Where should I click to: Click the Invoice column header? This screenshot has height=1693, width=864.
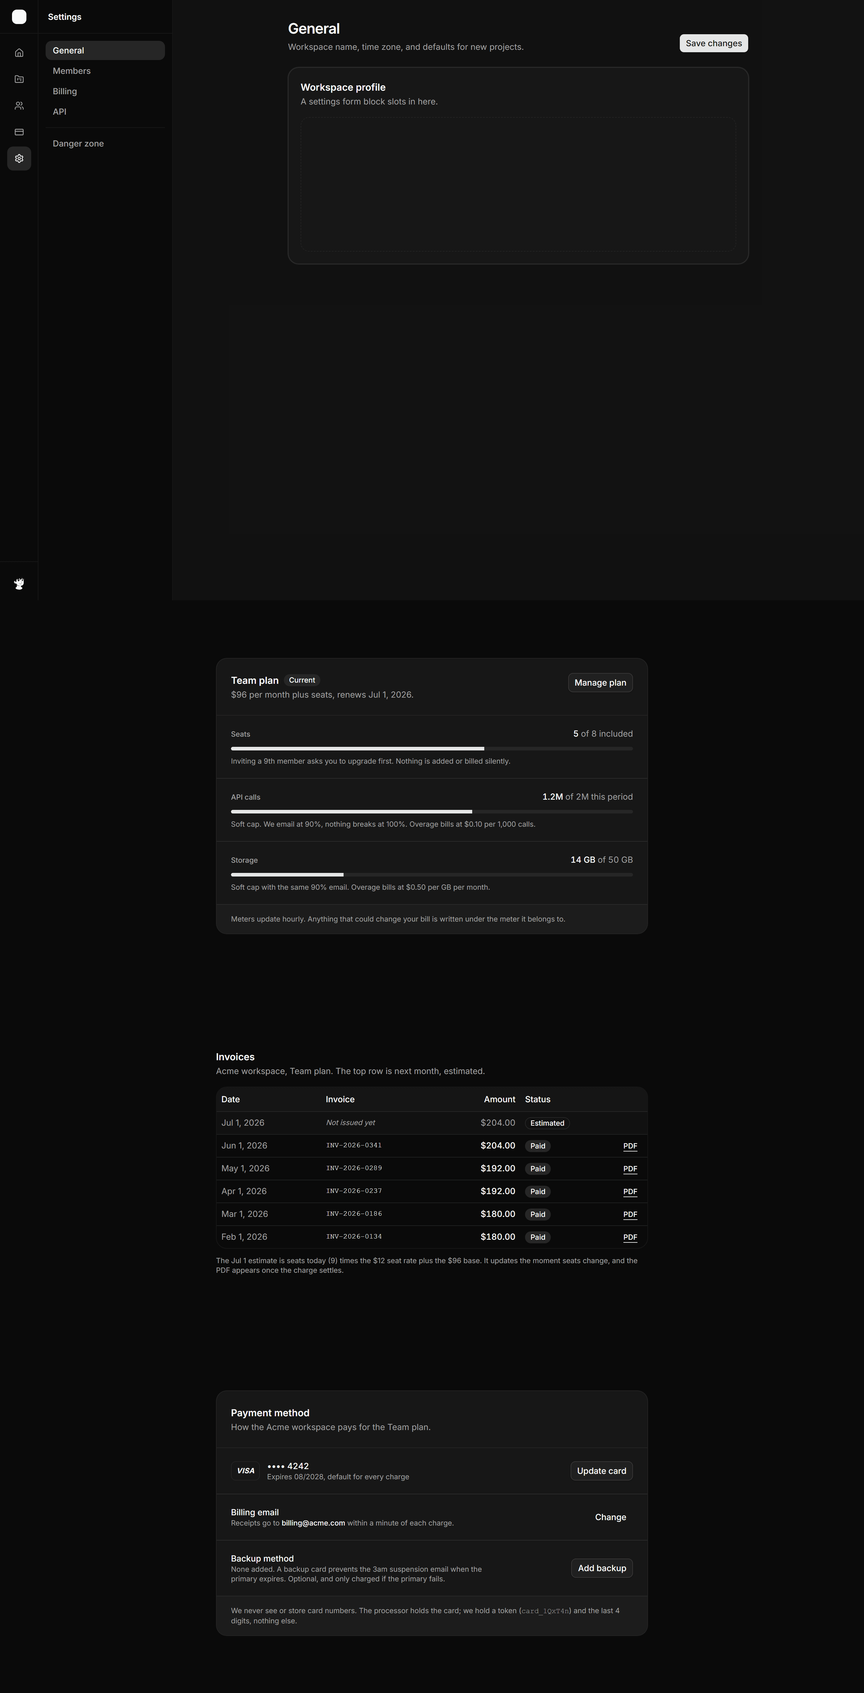[340, 1100]
